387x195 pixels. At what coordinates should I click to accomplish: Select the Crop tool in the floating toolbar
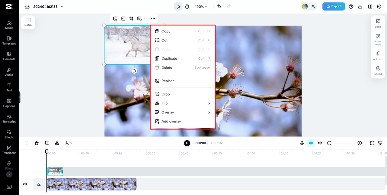coord(131,18)
